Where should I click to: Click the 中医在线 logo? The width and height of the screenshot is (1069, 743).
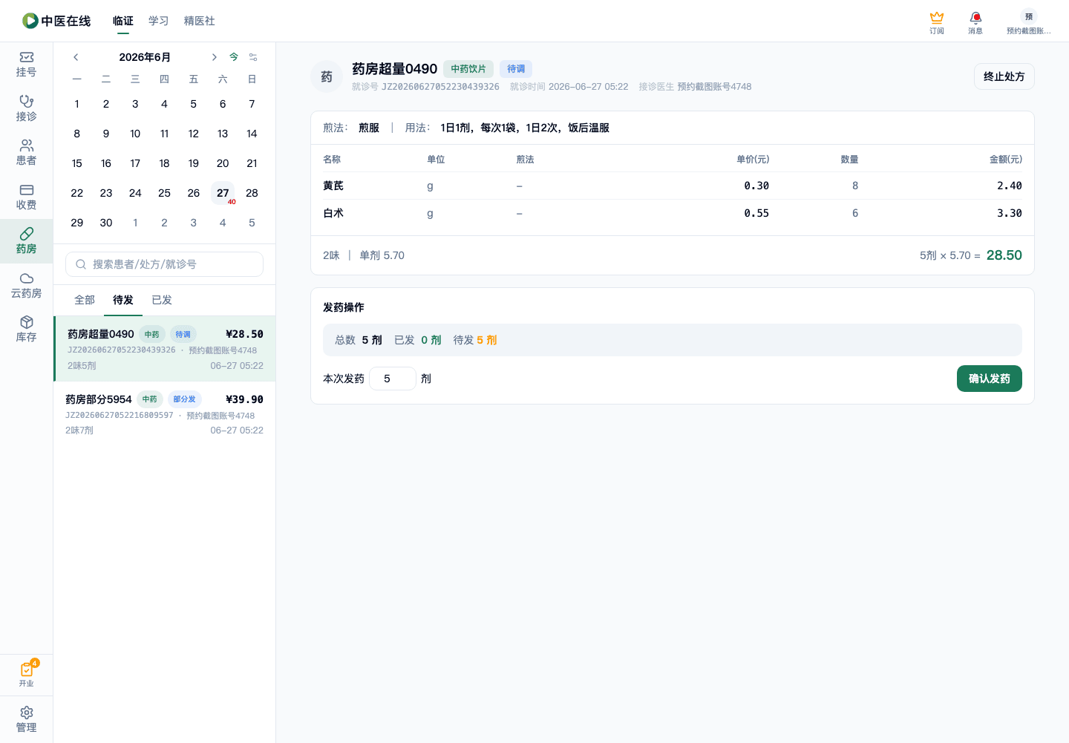[56, 21]
